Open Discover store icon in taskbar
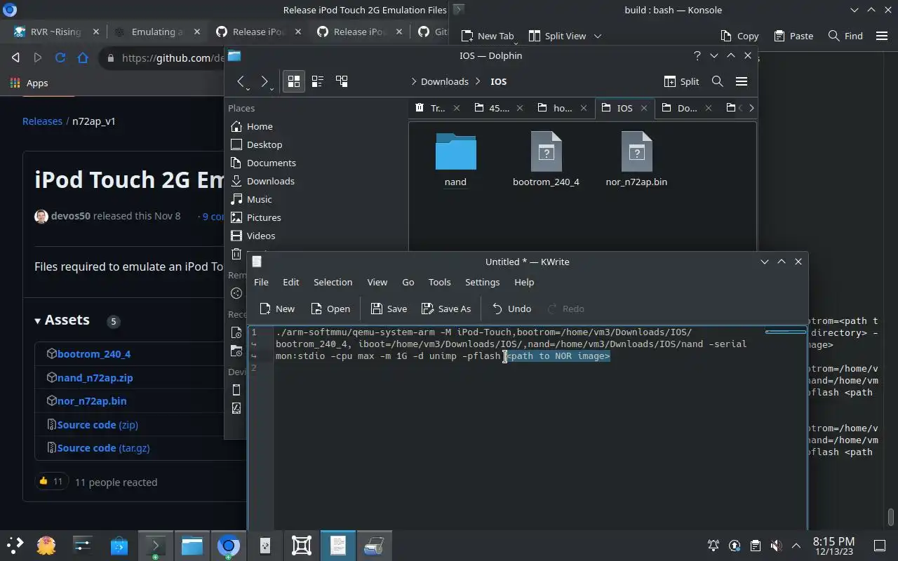898x561 pixels. [119, 546]
